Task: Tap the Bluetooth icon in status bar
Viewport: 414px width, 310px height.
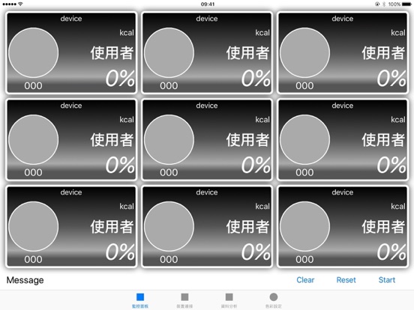Action: [x=384, y=4]
